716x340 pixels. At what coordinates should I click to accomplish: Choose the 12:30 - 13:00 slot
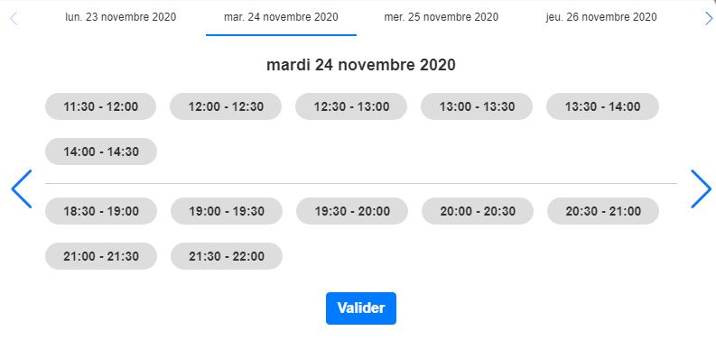(x=351, y=106)
